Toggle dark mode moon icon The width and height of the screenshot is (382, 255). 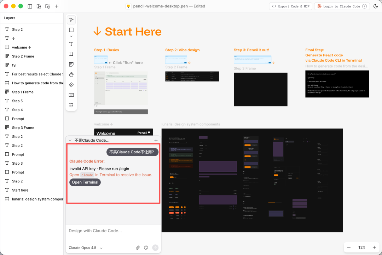[375, 6]
